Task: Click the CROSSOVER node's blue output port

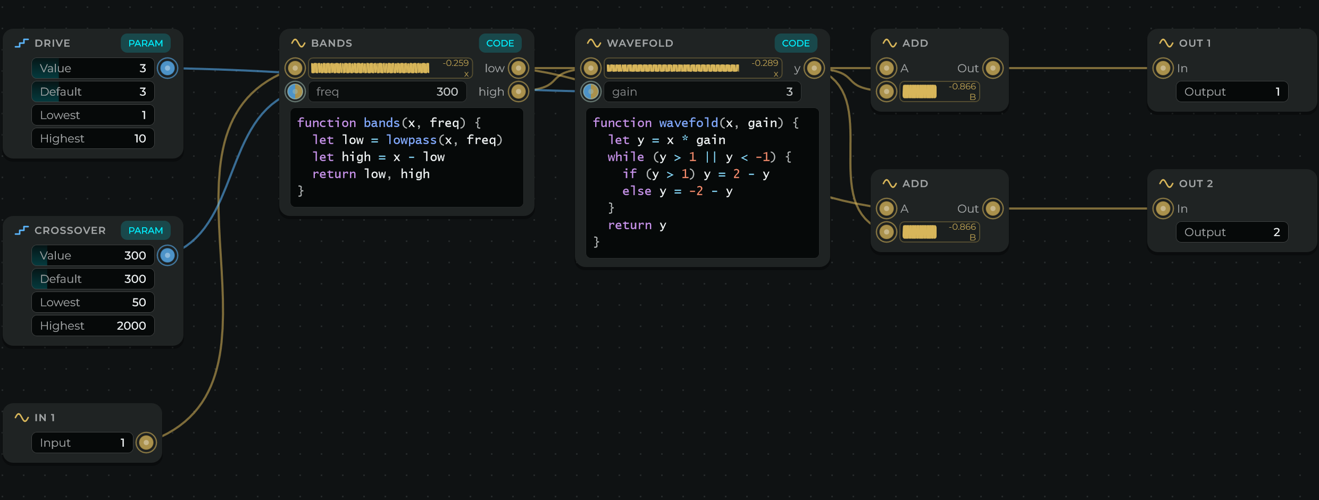Action: pos(168,255)
